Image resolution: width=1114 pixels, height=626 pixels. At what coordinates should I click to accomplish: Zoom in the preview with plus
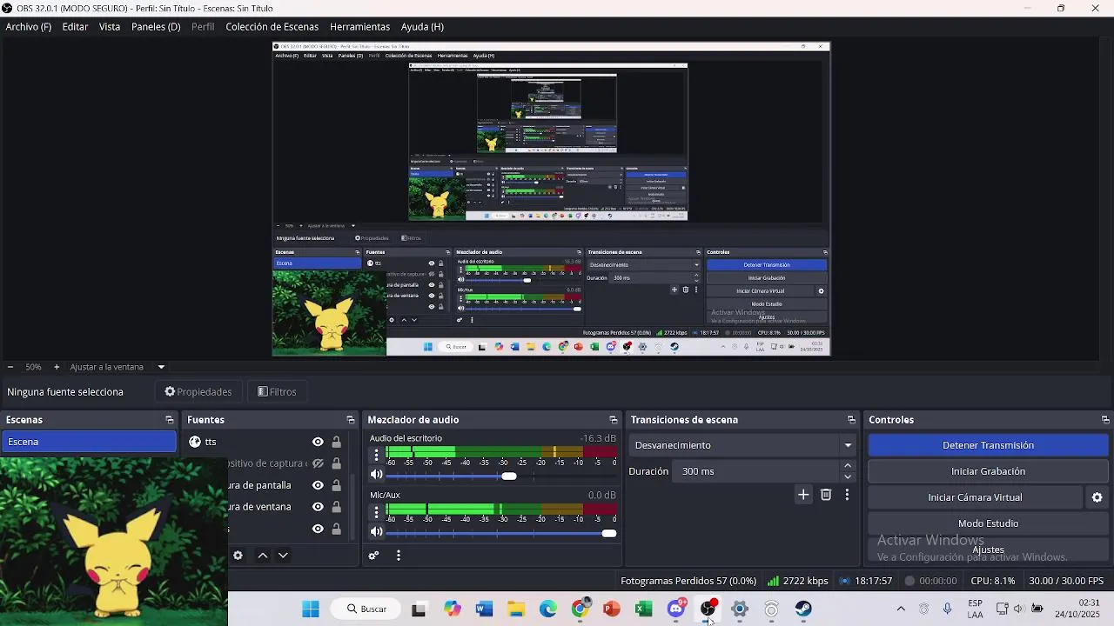click(x=57, y=367)
